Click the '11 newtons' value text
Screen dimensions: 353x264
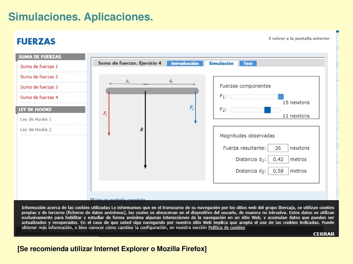tap(296, 116)
